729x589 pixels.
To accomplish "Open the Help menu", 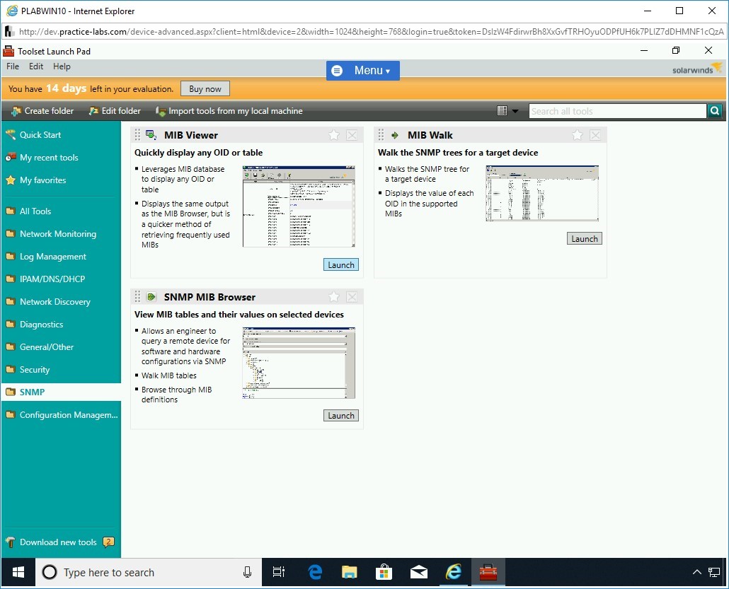I will click(x=62, y=66).
